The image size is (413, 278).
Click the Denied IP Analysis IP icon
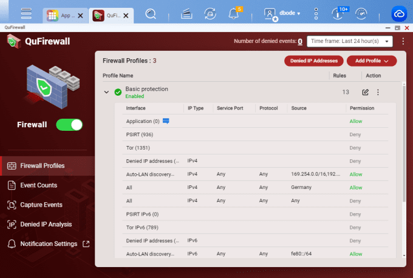12,224
